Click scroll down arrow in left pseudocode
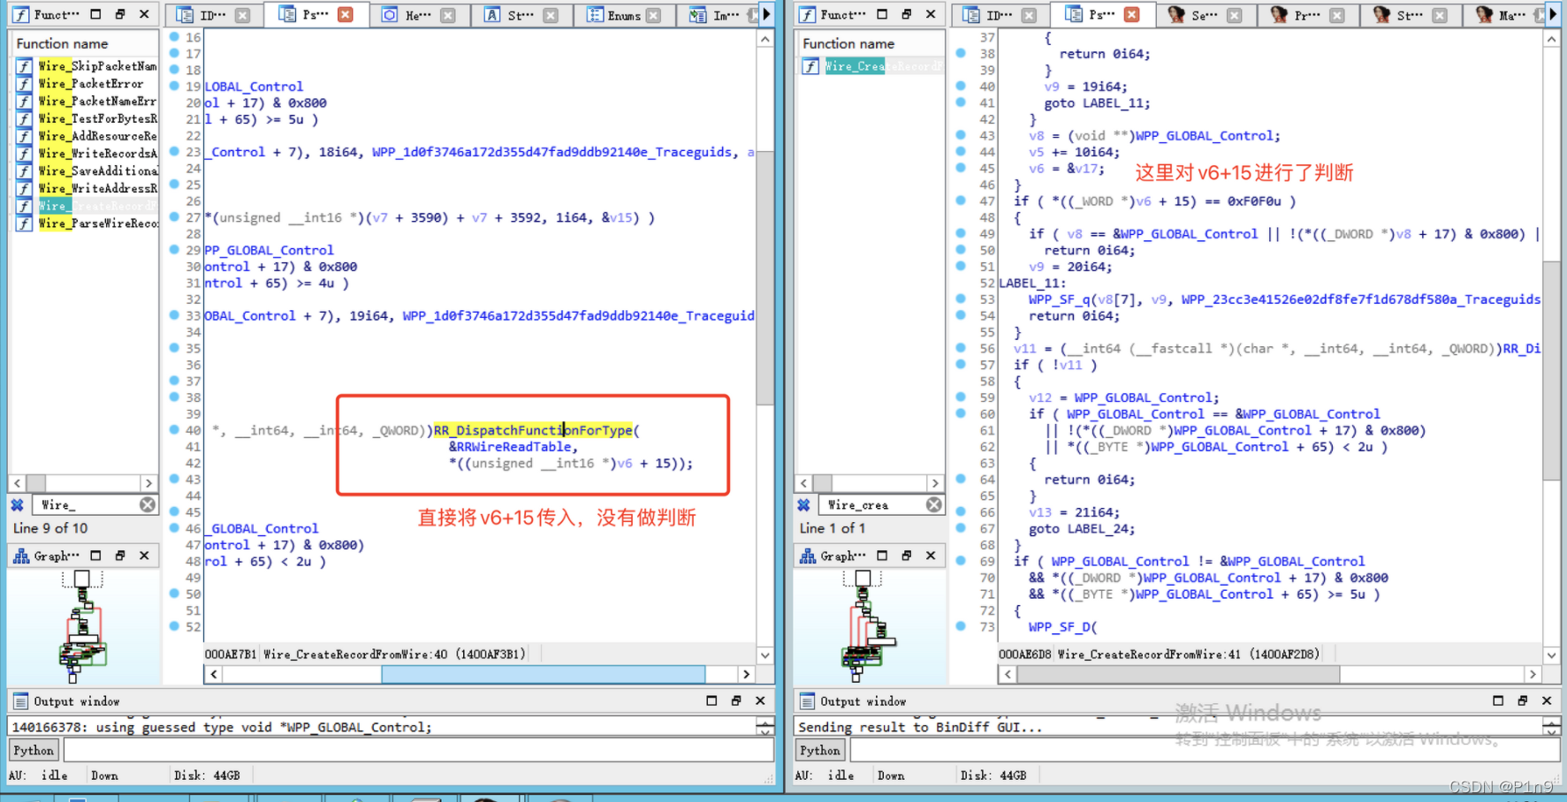Viewport: 1567px width, 802px height. click(x=765, y=654)
